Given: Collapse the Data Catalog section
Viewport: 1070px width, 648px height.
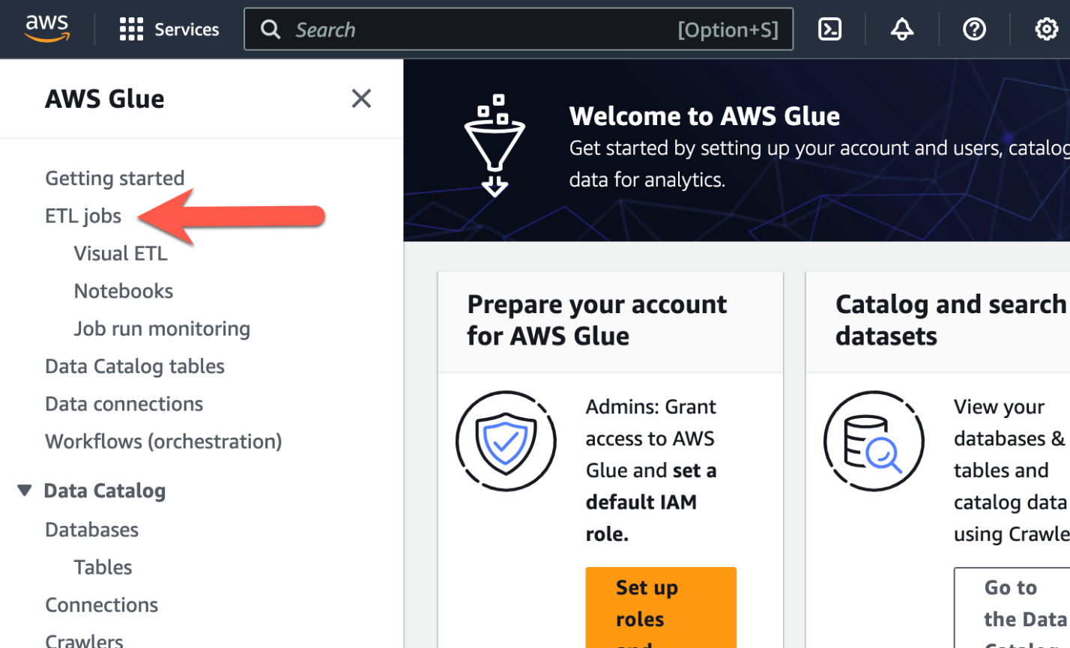Looking at the screenshot, I should [25, 491].
